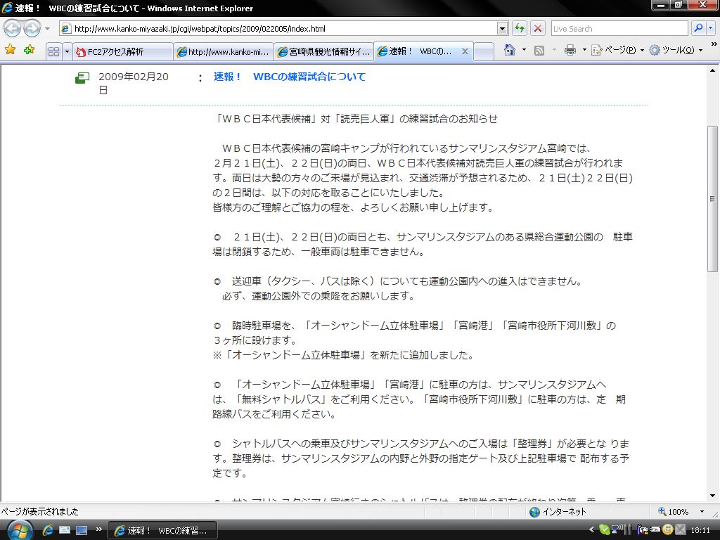Switch to the FC2アクセス解析 tab
The width and height of the screenshot is (720, 540).
click(123, 51)
